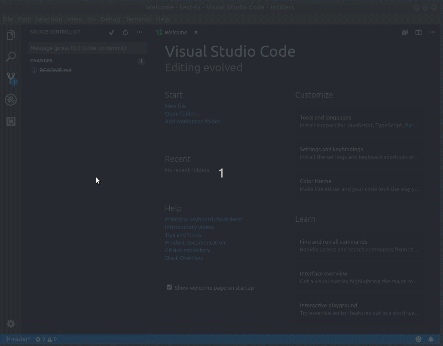Open Product documentation link
The width and height of the screenshot is (443, 346).
tap(195, 242)
